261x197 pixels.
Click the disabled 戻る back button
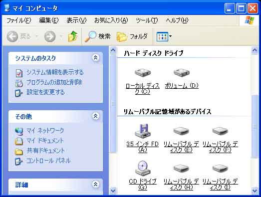pos(18,36)
